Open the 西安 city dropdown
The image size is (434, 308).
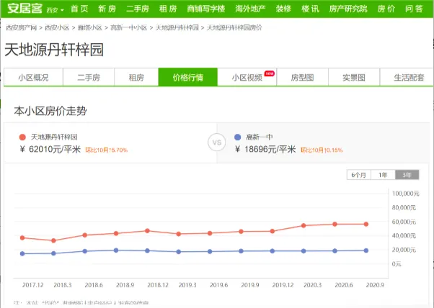(55, 10)
